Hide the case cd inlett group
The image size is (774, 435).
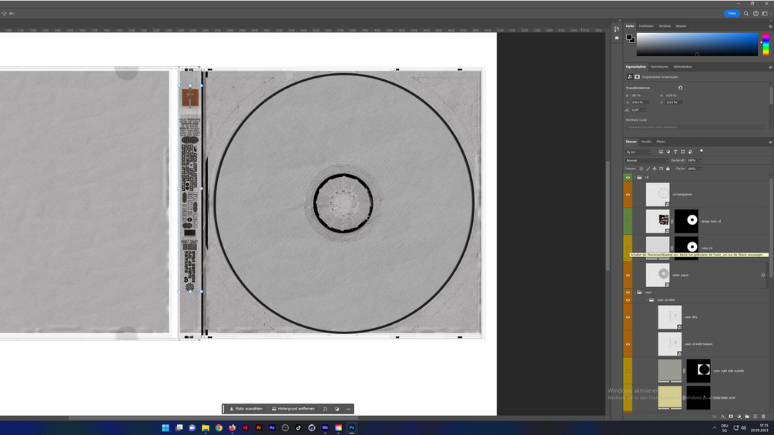(628, 299)
